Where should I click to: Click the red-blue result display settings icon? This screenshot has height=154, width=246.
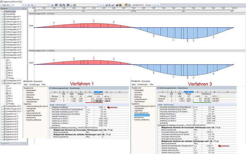click(56, 5)
